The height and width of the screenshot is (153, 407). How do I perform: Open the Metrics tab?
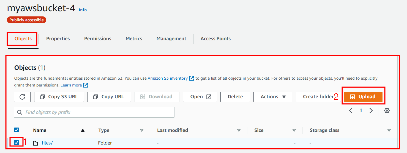[134, 39]
